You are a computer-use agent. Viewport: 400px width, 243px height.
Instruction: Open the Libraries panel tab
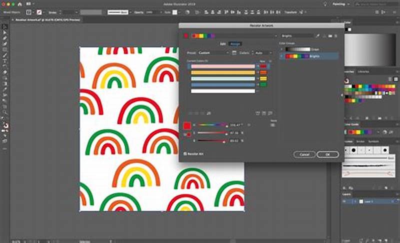tap(363, 71)
